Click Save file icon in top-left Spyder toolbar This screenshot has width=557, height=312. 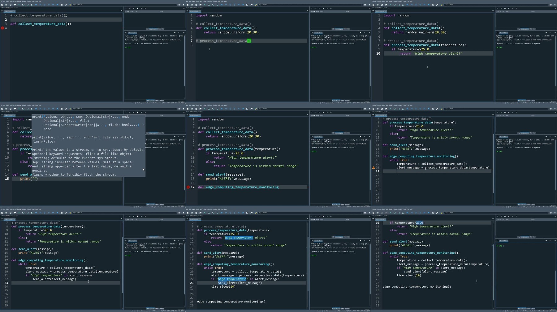point(11,5)
